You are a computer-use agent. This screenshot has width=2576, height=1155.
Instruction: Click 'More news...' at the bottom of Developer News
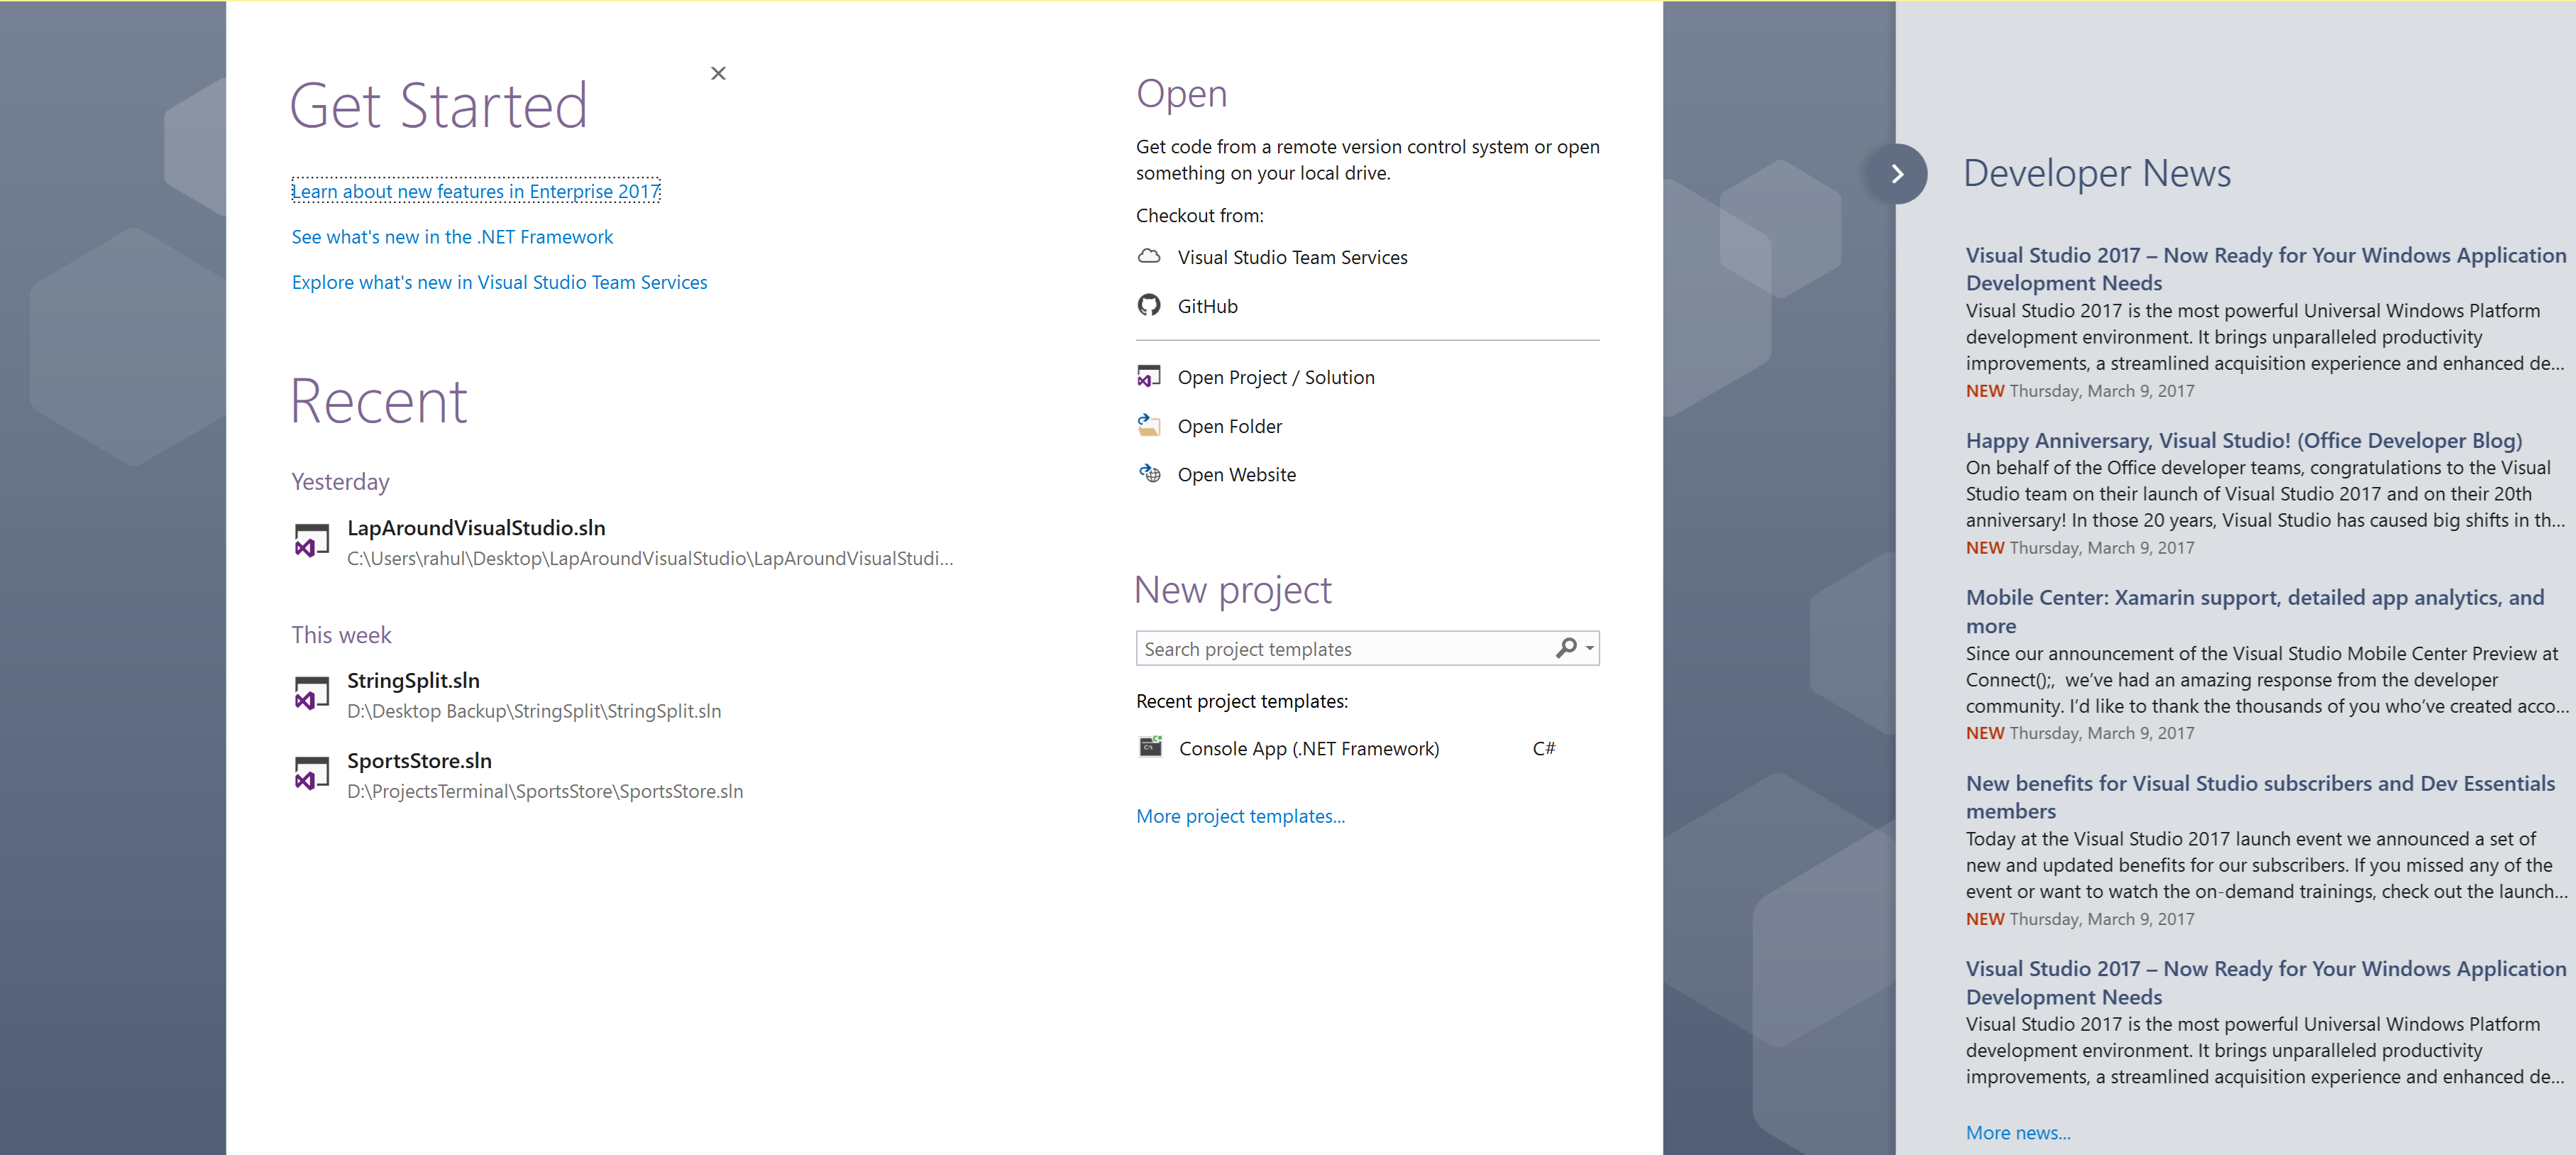[2018, 1132]
